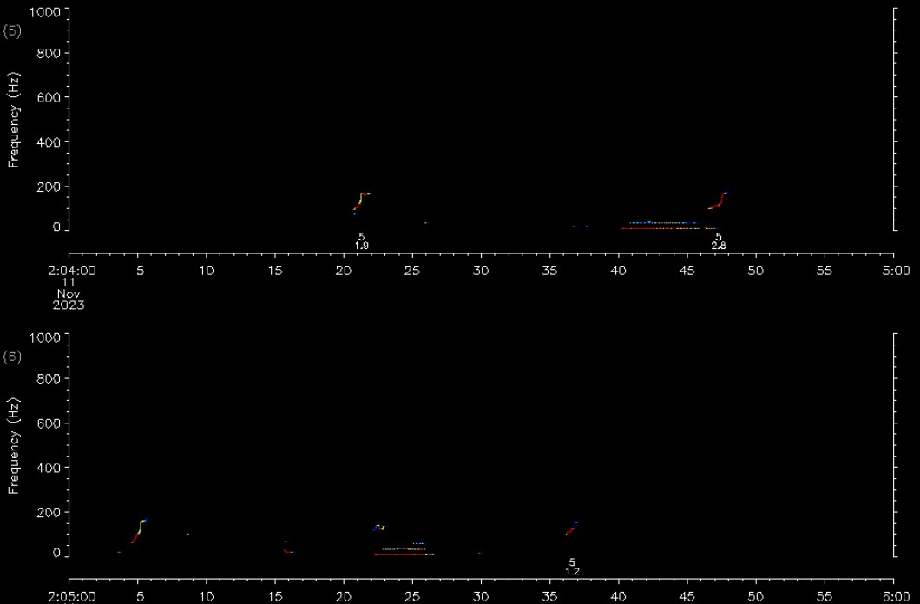Click the '1.2' annotation value
The image size is (920, 604).
tap(572, 571)
